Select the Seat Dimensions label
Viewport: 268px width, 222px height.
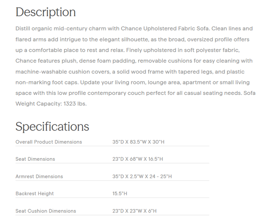pyautogui.click(x=35, y=159)
